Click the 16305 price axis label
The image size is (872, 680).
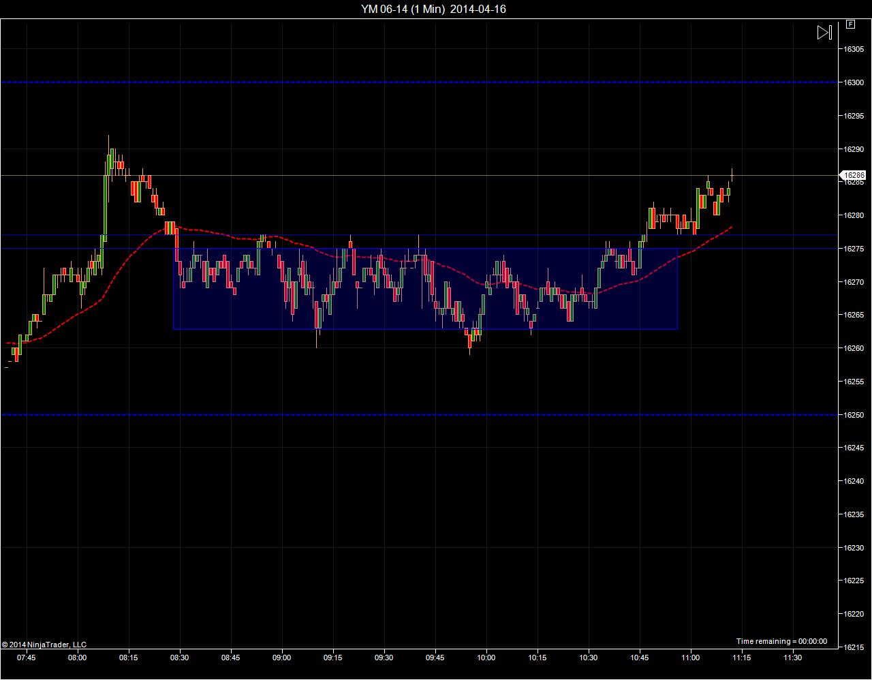(x=854, y=49)
